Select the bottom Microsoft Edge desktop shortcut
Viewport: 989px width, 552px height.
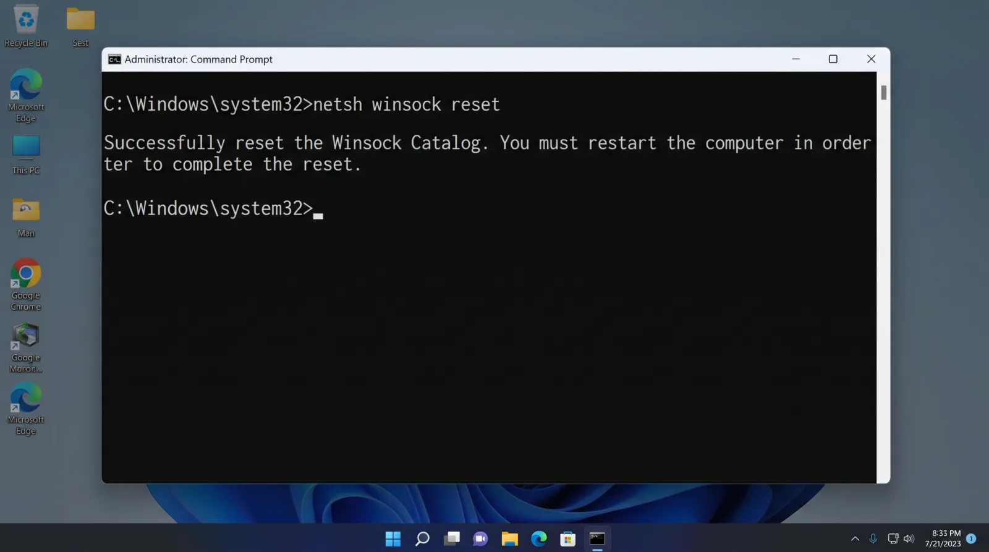click(26, 409)
